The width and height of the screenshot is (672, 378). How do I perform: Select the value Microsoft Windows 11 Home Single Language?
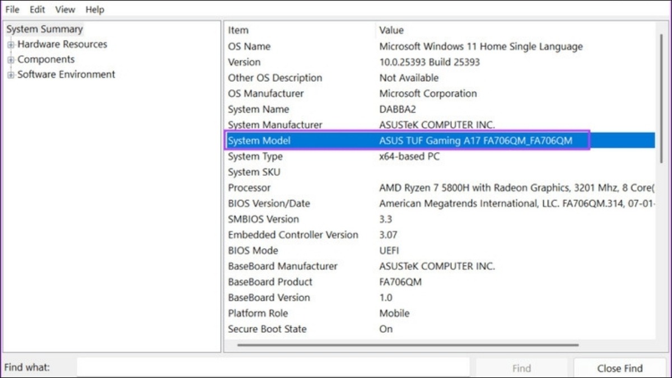click(481, 46)
